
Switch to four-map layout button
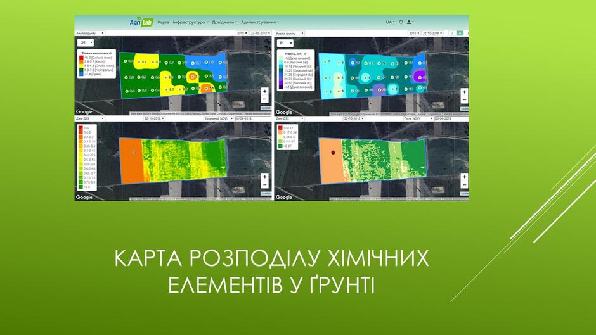(460, 33)
